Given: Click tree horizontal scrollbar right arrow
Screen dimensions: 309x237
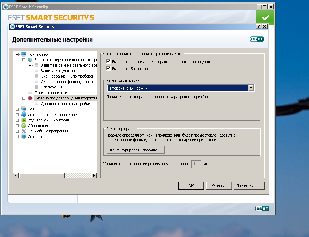Looking at the screenshot, I should pyautogui.click(x=94, y=175).
